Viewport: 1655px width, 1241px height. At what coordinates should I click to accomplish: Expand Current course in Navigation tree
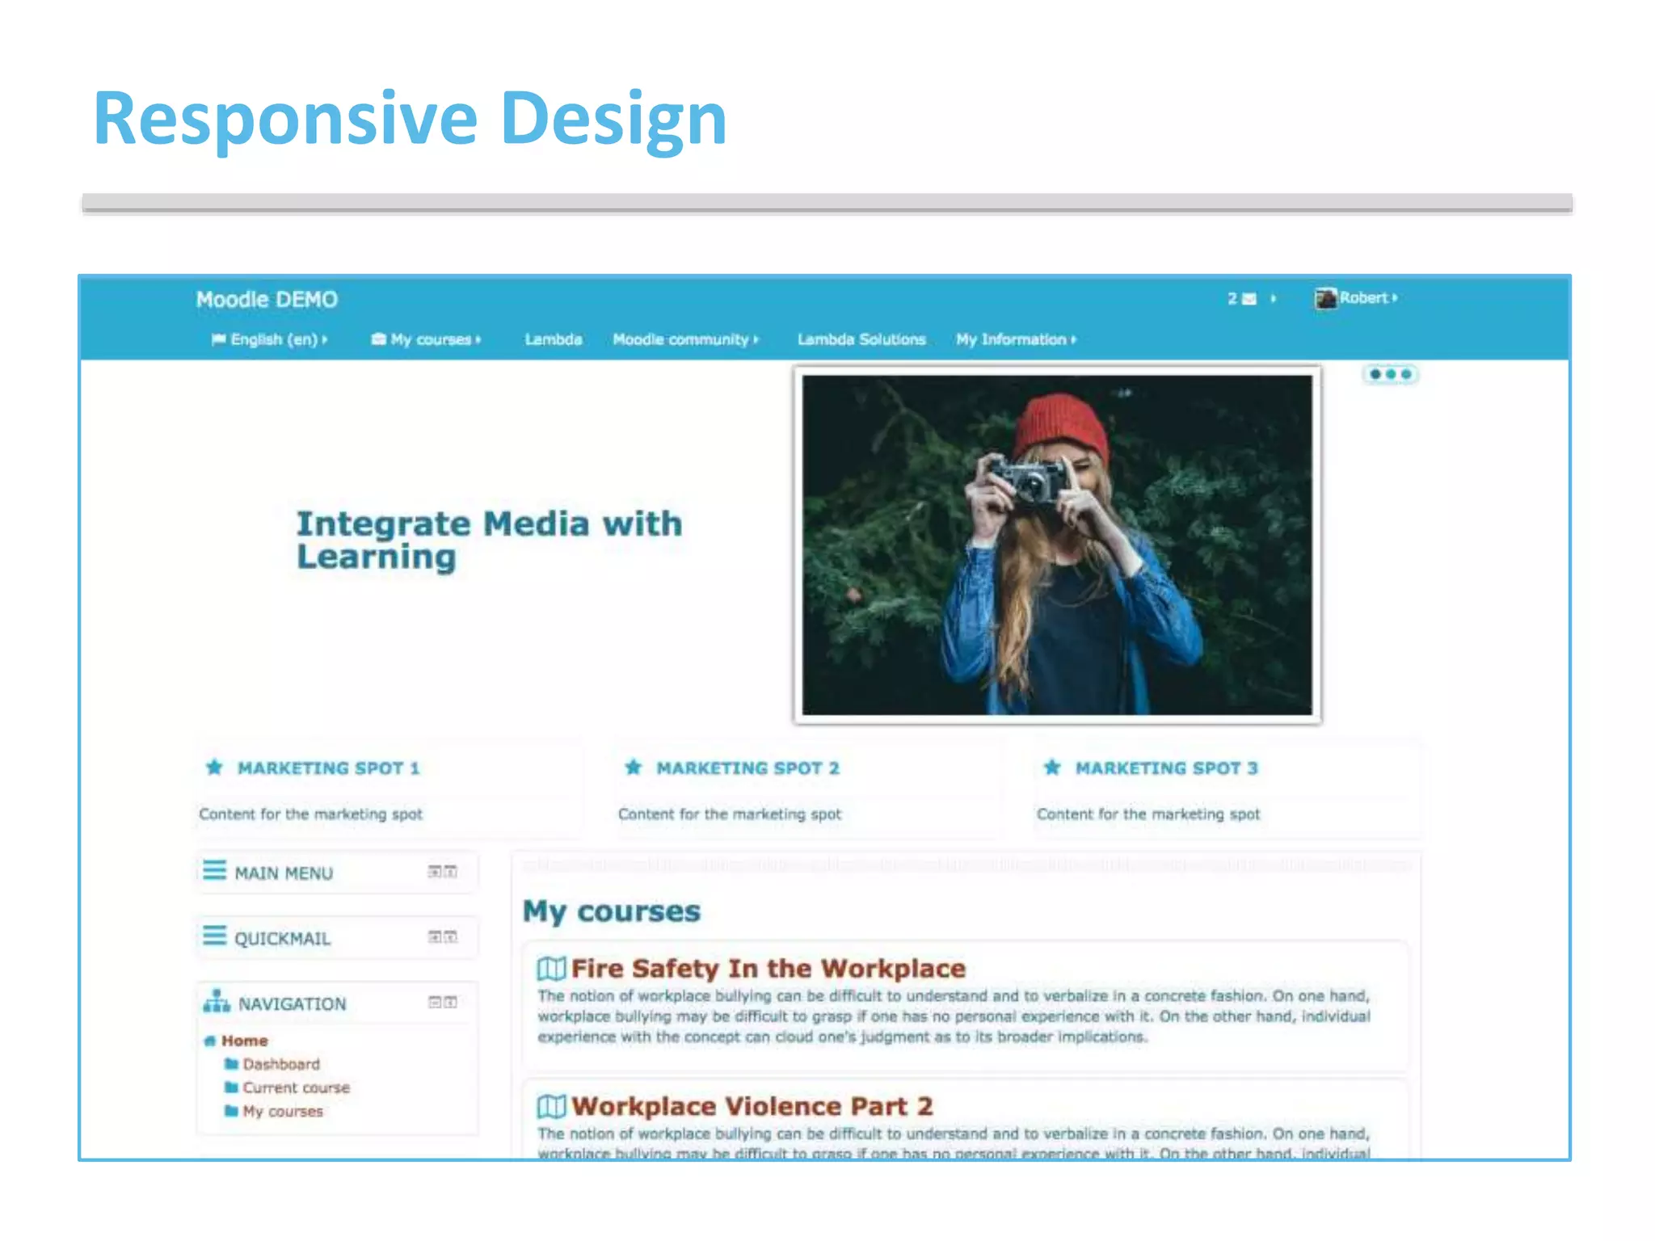(x=297, y=1087)
